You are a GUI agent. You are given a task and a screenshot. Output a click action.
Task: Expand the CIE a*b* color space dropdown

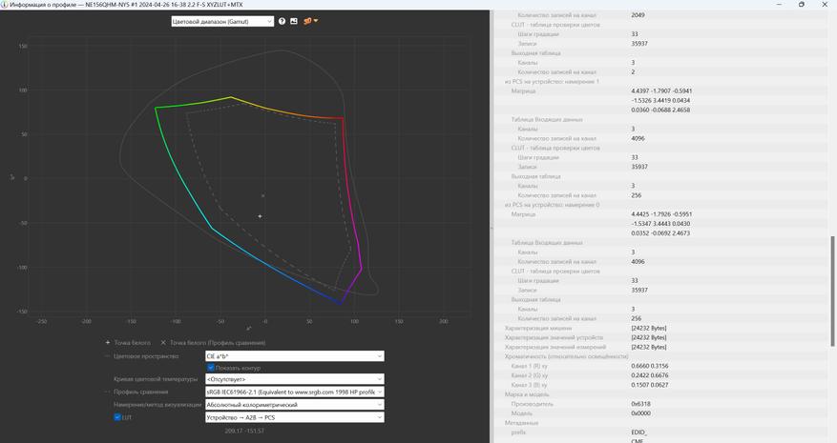(x=294, y=356)
